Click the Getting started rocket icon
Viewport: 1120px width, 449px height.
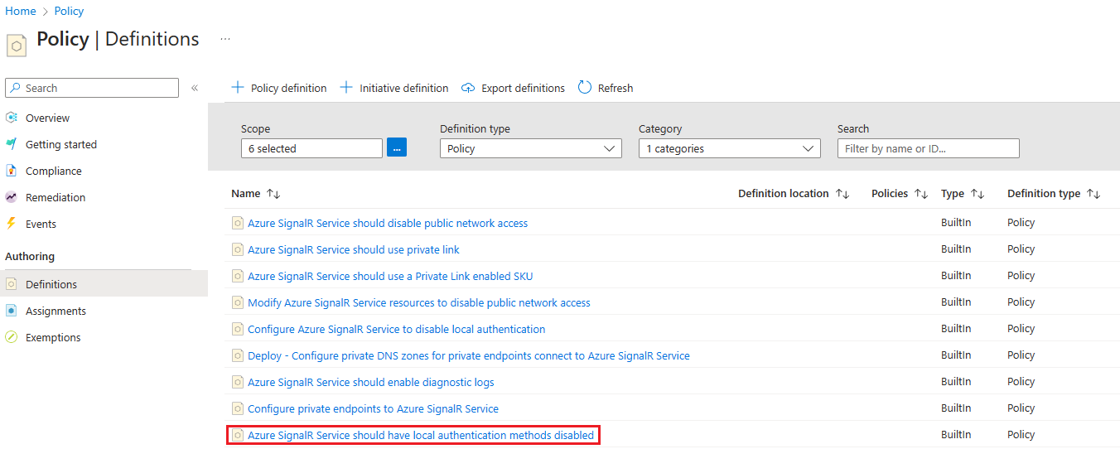[12, 144]
